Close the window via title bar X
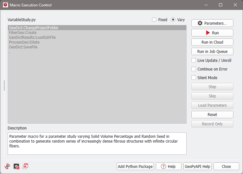243x174 pixels. coord(235,5)
